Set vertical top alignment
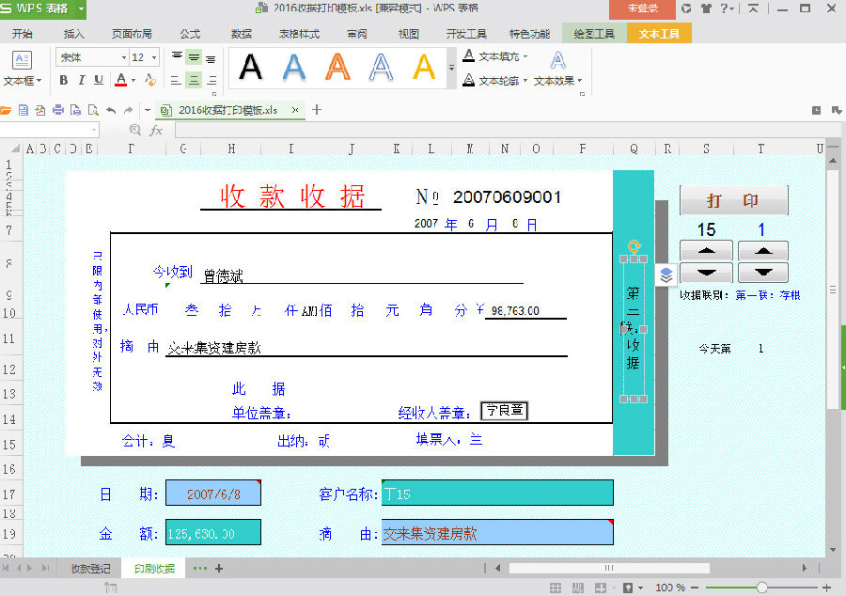 tap(177, 56)
